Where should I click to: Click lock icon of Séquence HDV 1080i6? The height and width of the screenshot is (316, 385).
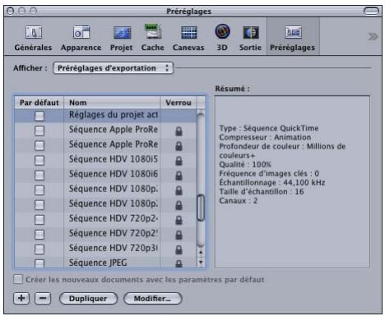179,176
